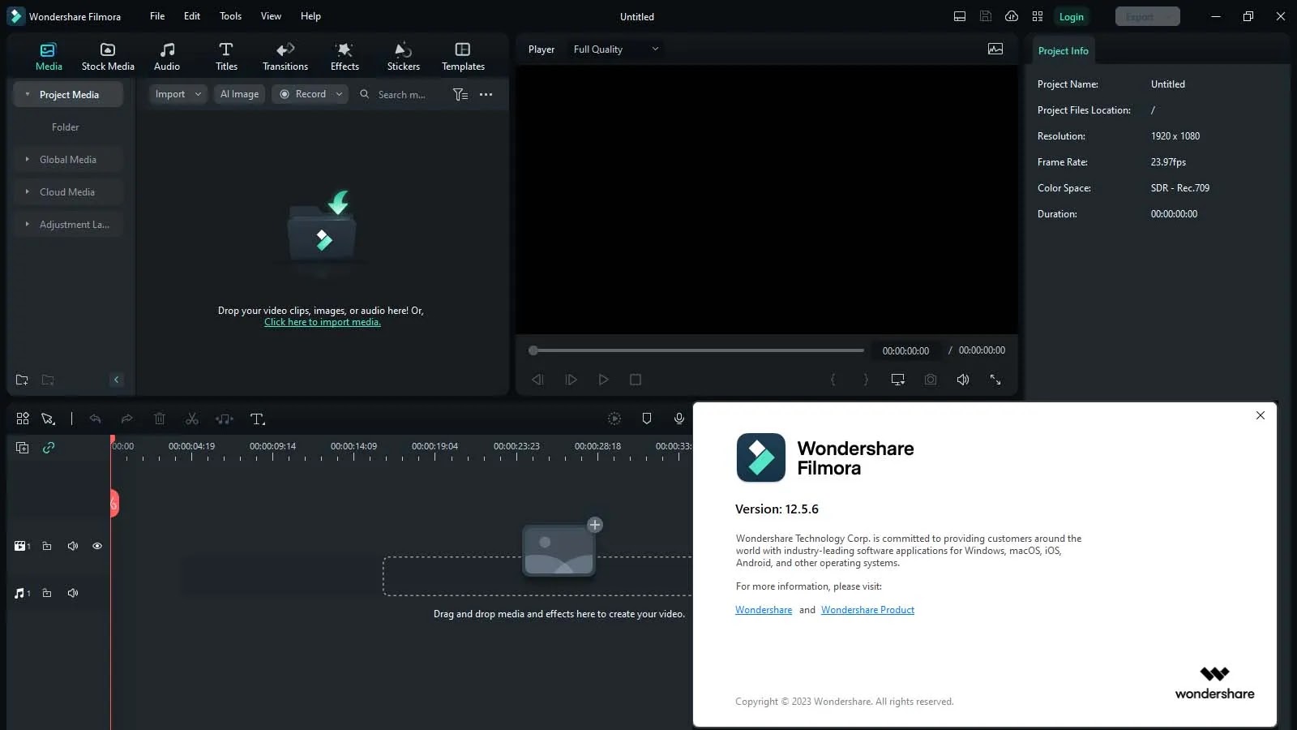Open the Transitions tab
The height and width of the screenshot is (730, 1297).
(x=285, y=57)
